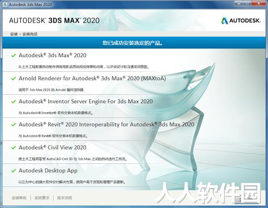Select the 'Autodesk Civil View 2020' title
Image resolution: width=268 pixels, height=208 pixels.
pos(52,147)
